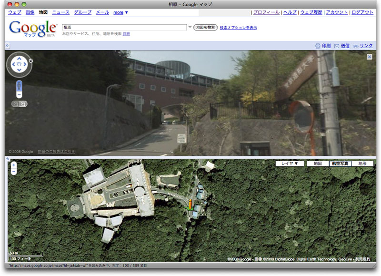
Task: Open the ウェブ履歴 web history link
Action: pyautogui.click(x=311, y=12)
